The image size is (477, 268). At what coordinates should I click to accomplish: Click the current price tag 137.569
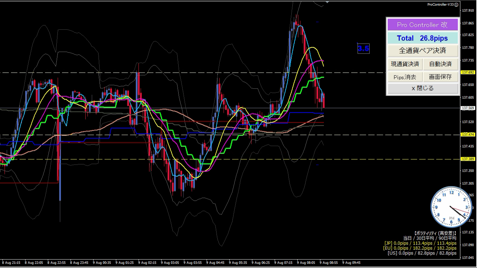coord(468,108)
